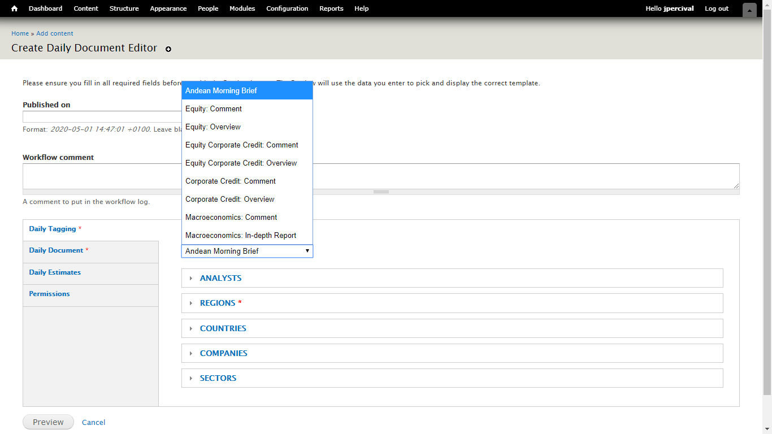Viewport: 772px width, 434px height.
Task: Toggle the admin toolbar drawer arrow
Action: (x=749, y=10)
